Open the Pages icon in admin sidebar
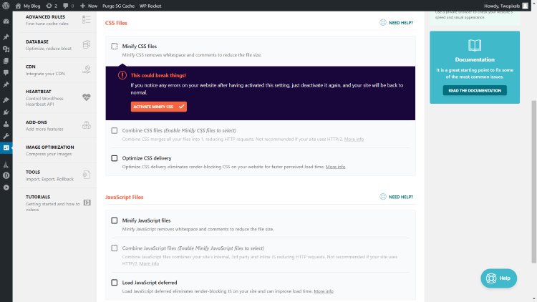 (x=6, y=61)
